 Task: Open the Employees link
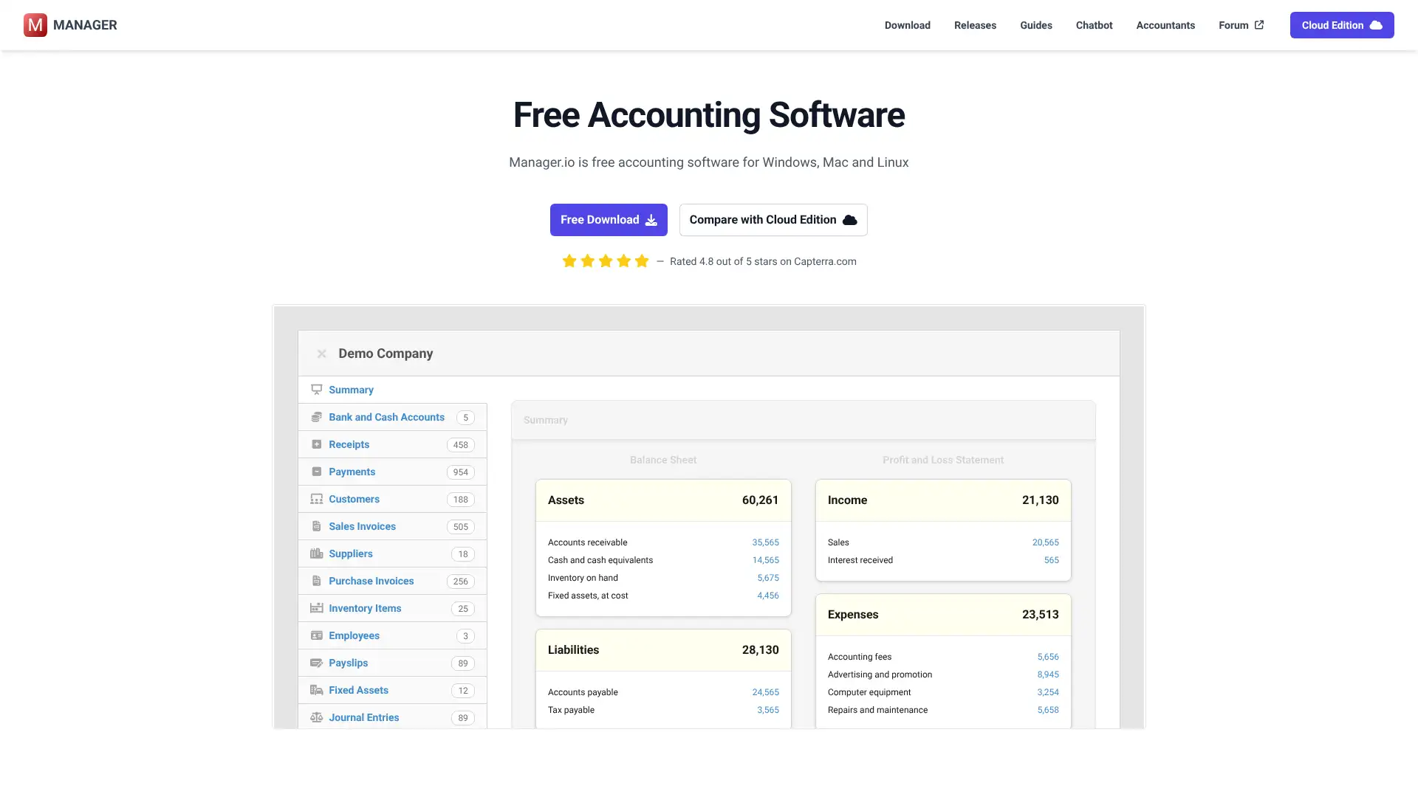(354, 635)
